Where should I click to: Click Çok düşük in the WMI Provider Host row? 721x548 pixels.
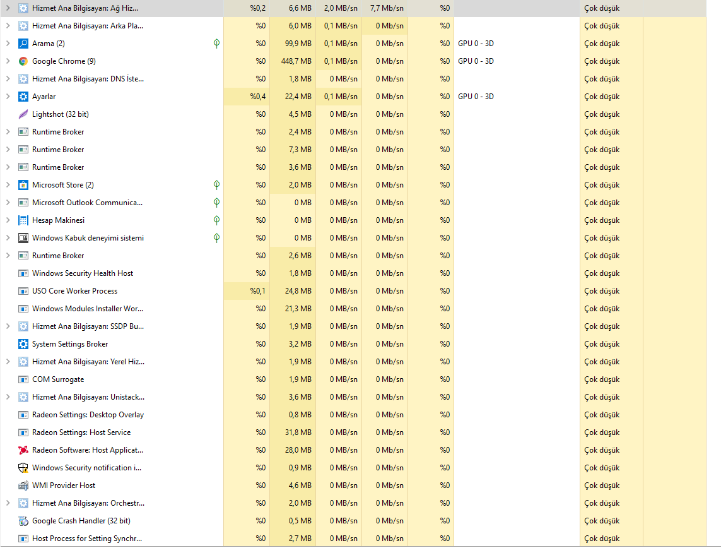602,485
